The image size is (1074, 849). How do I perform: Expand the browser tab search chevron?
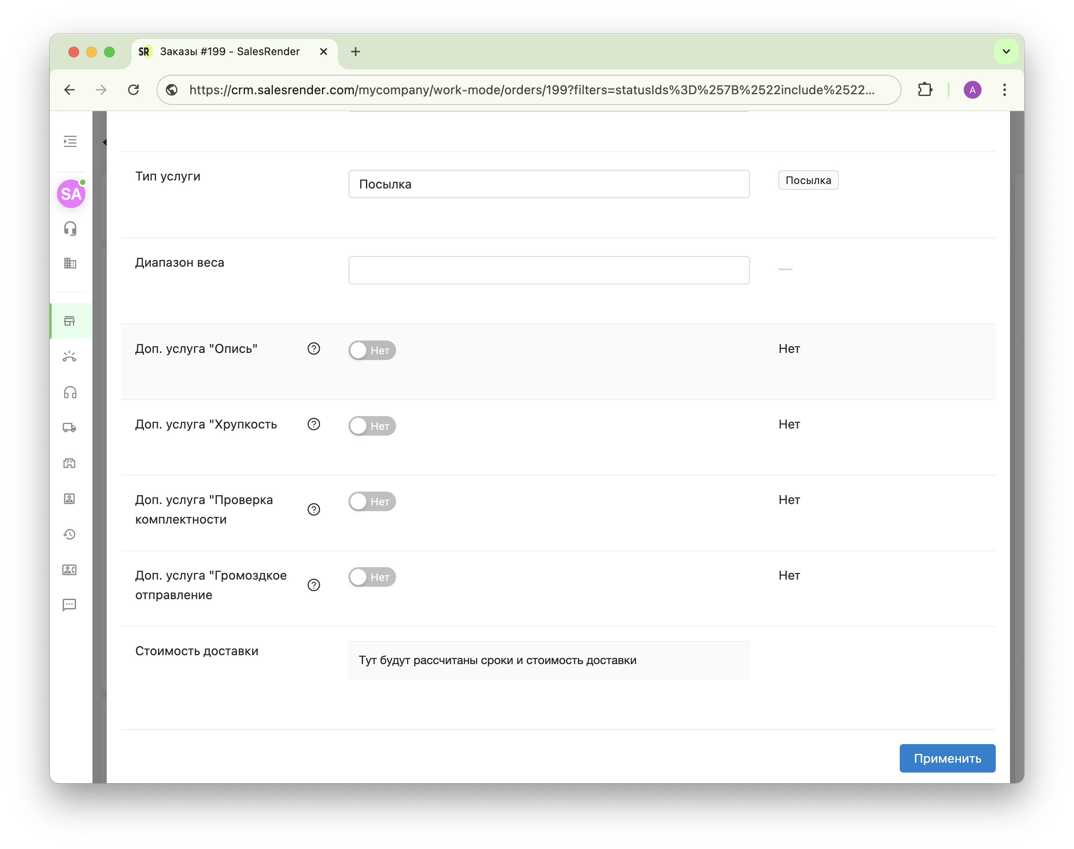(x=1006, y=52)
